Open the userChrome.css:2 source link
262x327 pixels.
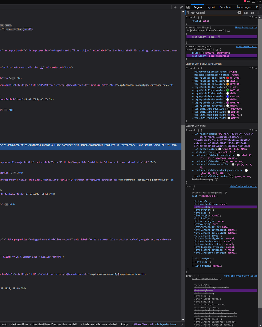click(x=246, y=47)
